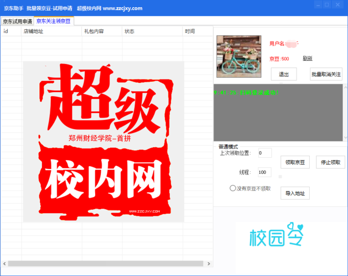The image size is (348, 276).
Task: Click the 校园 logo image
Action: tap(277, 235)
